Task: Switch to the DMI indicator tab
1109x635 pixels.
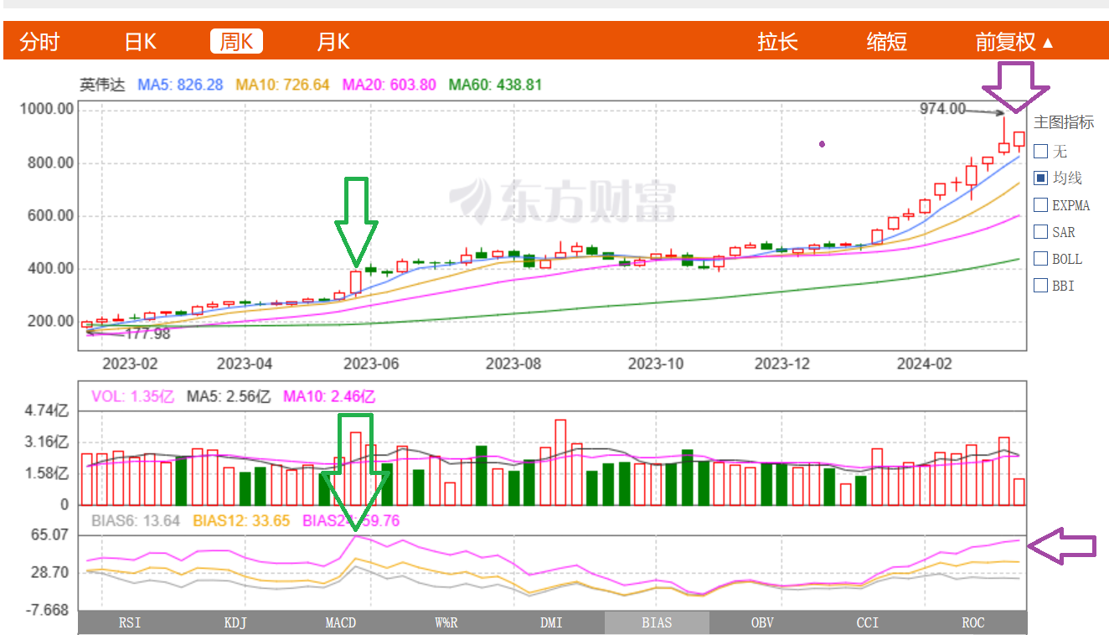Action: (552, 623)
